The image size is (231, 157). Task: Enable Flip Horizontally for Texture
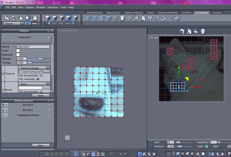[41, 75]
